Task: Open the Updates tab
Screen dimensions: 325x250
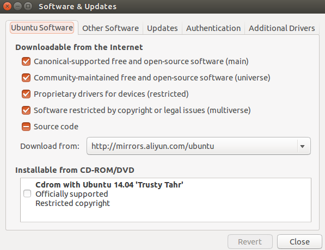Action: tap(162, 28)
